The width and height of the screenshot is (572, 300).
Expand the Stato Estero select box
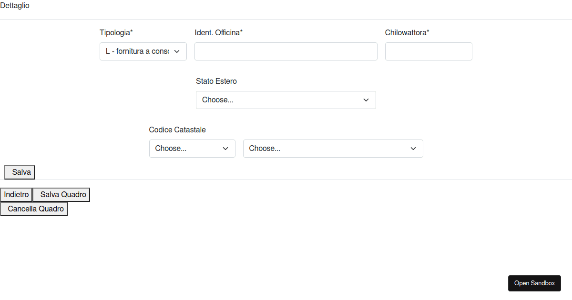[x=286, y=100]
